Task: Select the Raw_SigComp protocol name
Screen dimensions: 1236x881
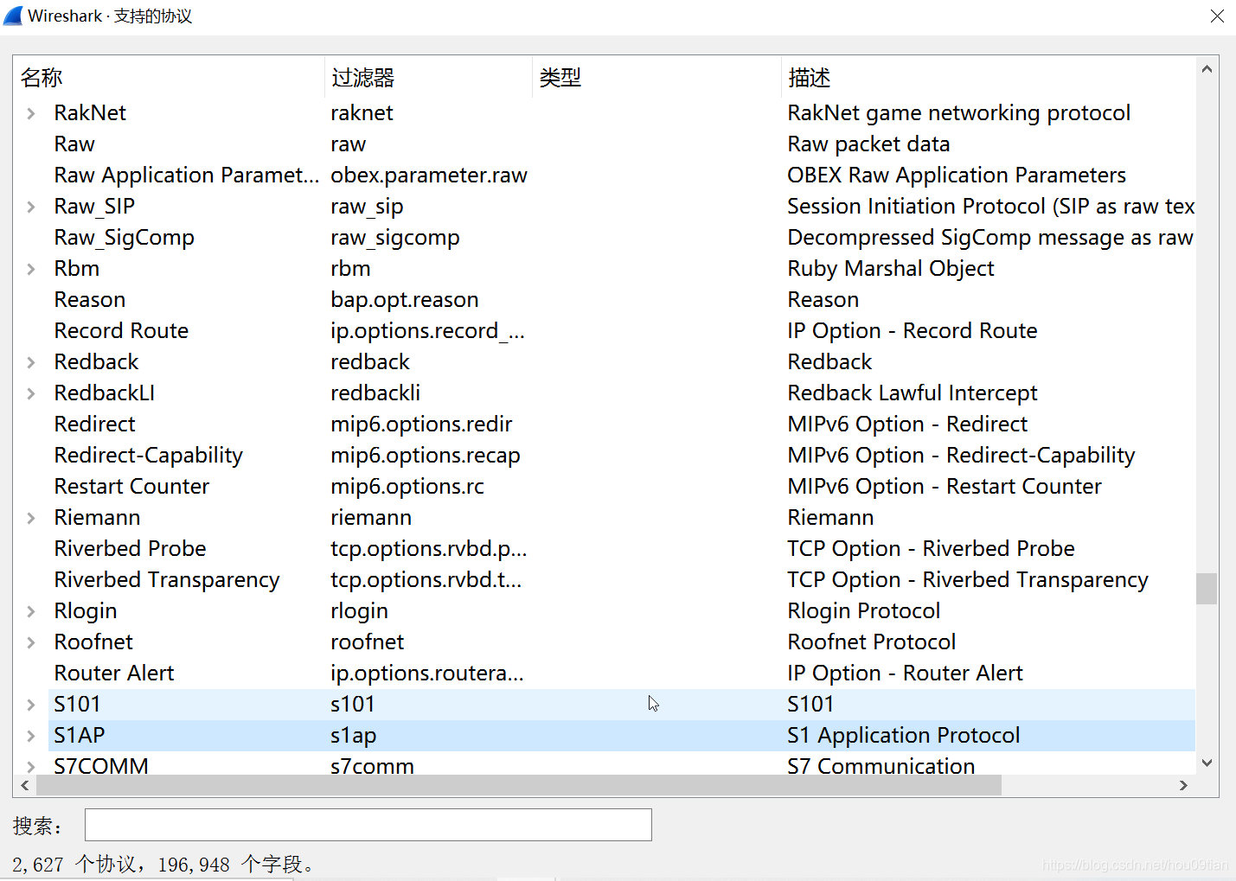Action: click(x=124, y=238)
